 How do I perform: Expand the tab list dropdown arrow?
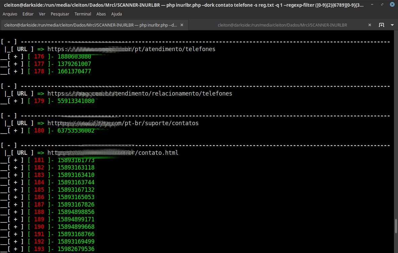[x=392, y=25]
